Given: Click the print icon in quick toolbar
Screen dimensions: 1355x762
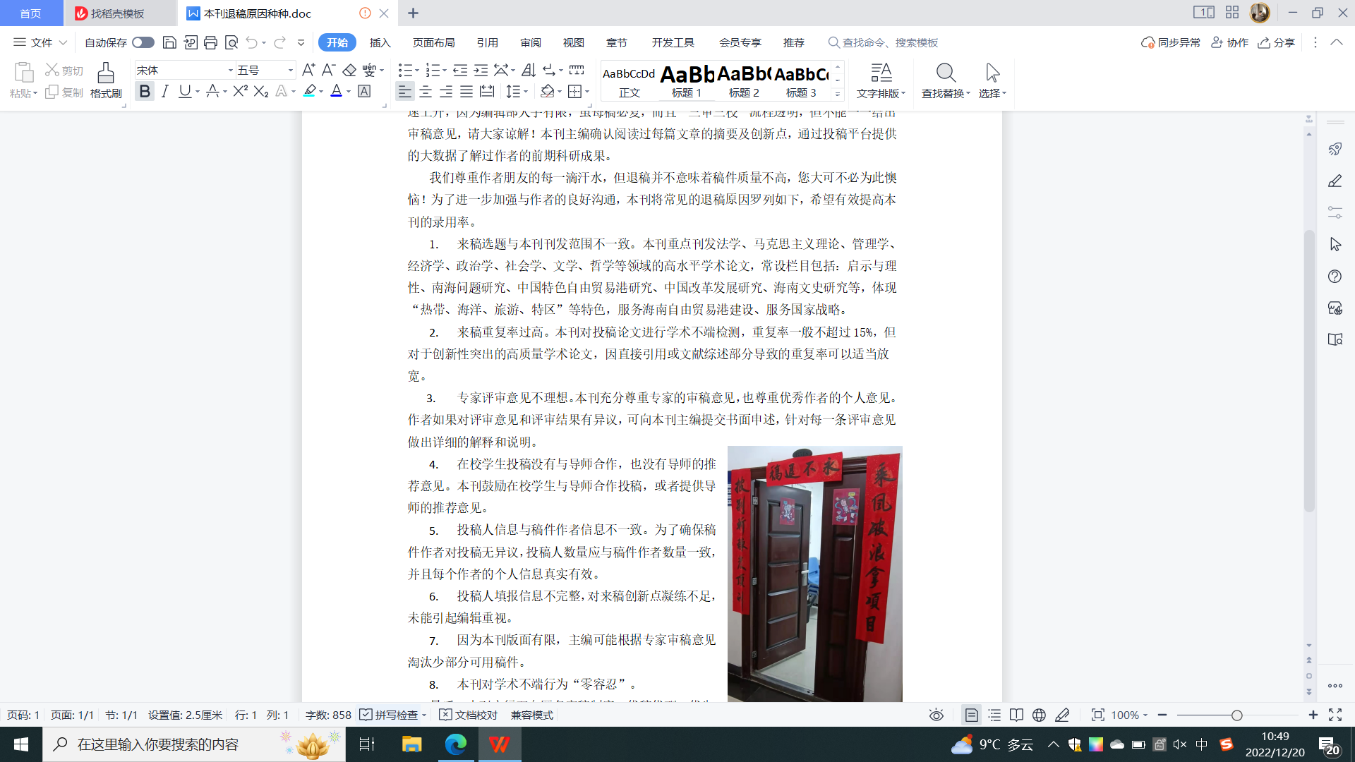Looking at the screenshot, I should [x=210, y=42].
